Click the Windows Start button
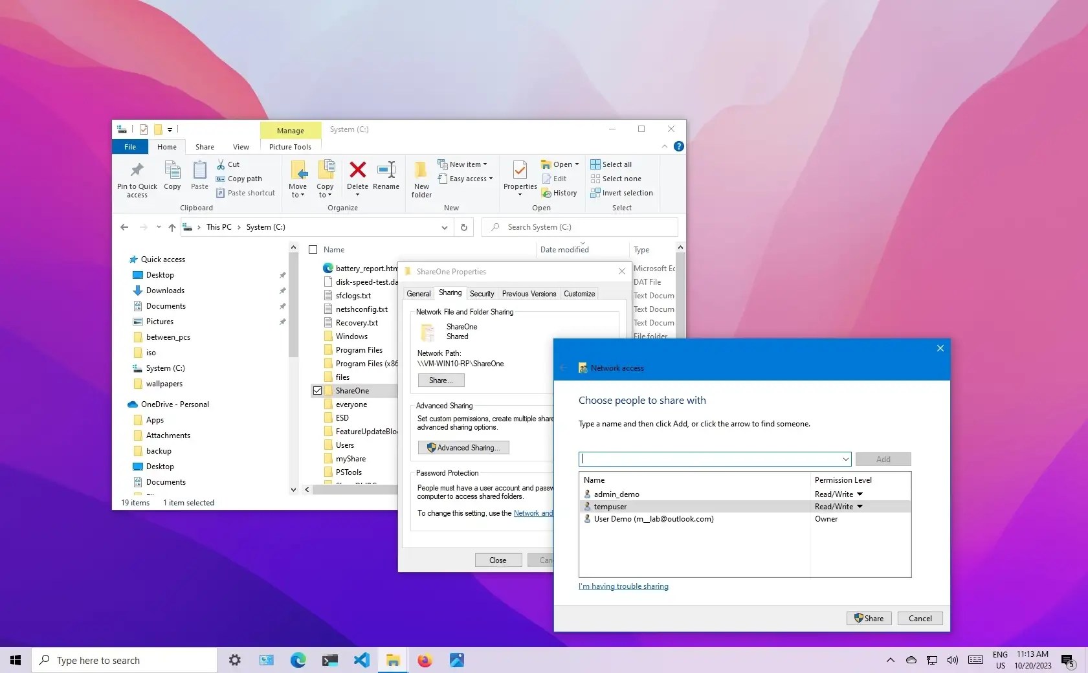Viewport: 1088px width, 673px height. click(x=16, y=660)
